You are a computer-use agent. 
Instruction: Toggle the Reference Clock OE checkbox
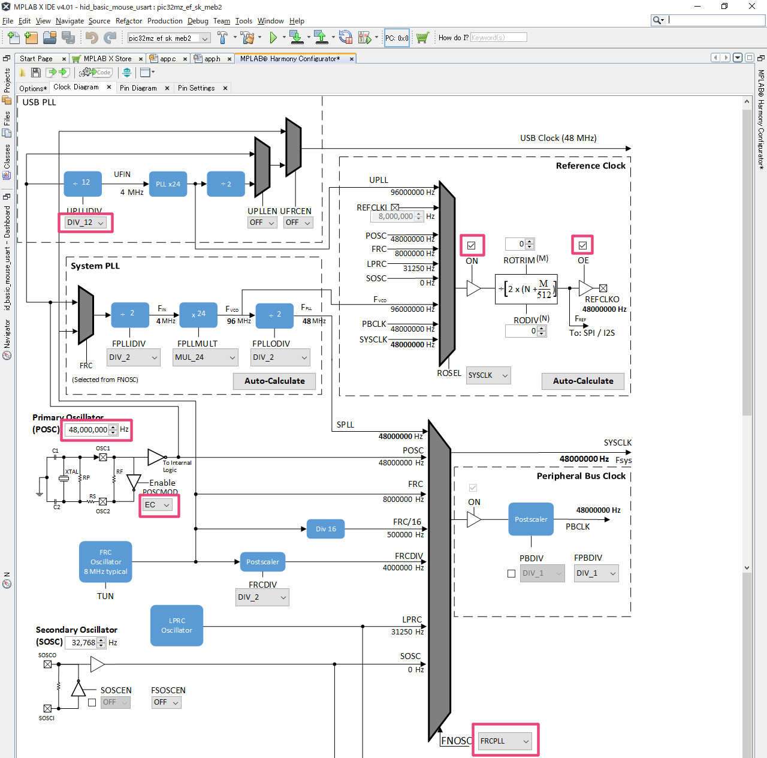point(582,245)
